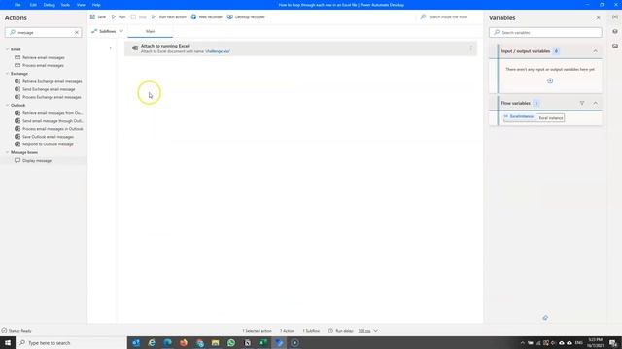
Task: Close the Variables panel
Action: 599,17
